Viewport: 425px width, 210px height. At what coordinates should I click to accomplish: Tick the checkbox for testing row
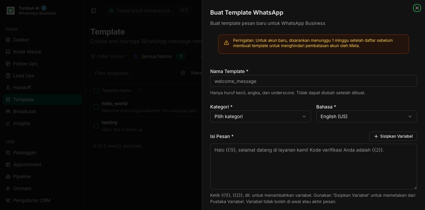[x=96, y=126]
